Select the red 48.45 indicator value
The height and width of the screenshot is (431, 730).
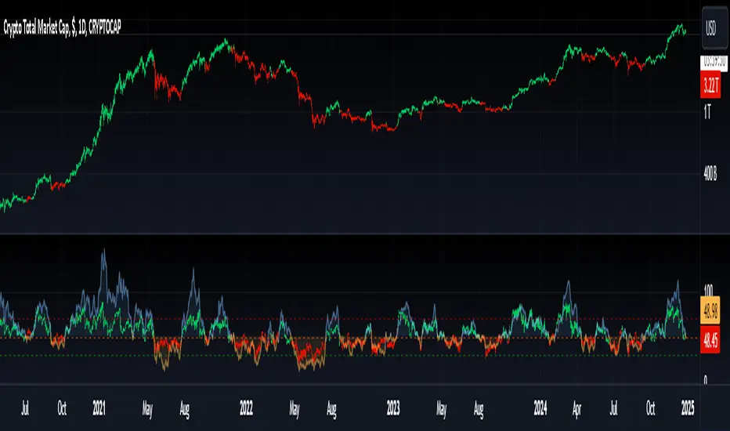pos(710,339)
